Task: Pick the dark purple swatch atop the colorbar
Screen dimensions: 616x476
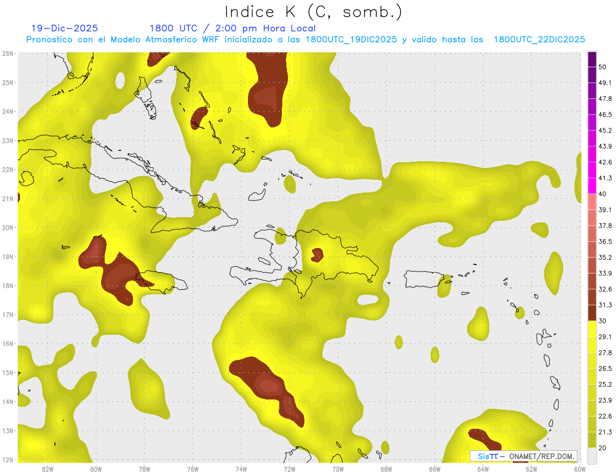Action: 592,59
